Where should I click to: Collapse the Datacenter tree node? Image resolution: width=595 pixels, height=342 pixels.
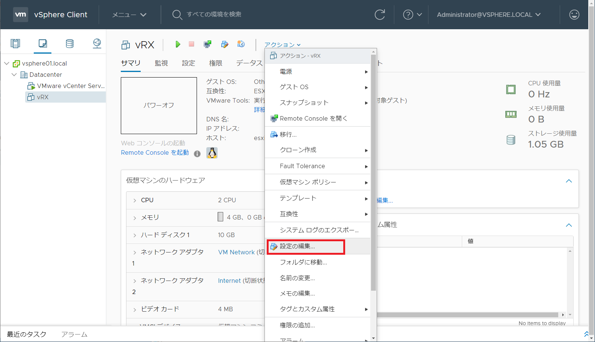14,75
